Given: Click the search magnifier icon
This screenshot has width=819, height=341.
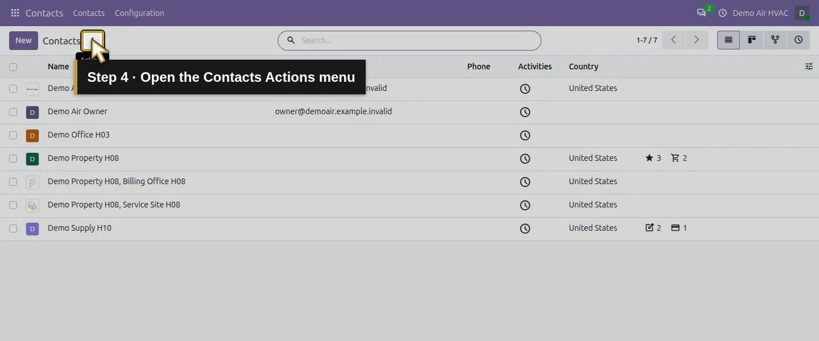Looking at the screenshot, I should coord(291,40).
